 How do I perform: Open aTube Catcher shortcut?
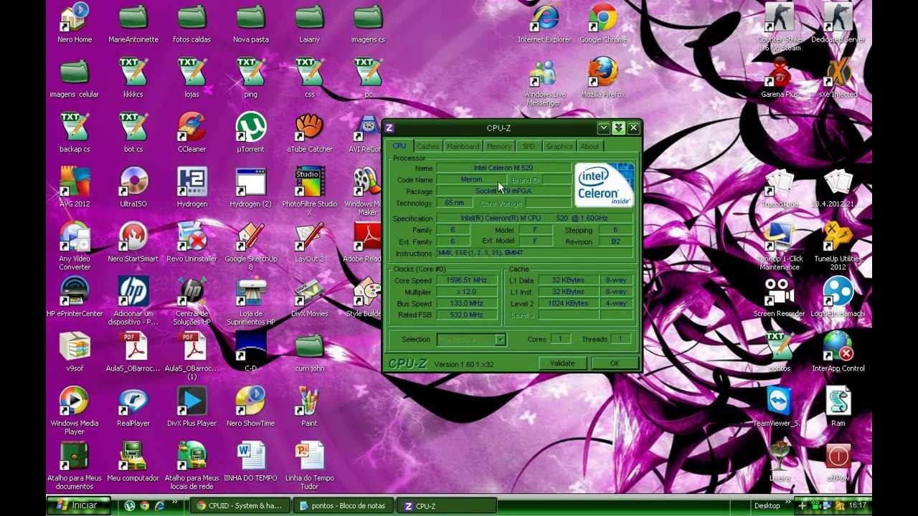tap(310, 133)
